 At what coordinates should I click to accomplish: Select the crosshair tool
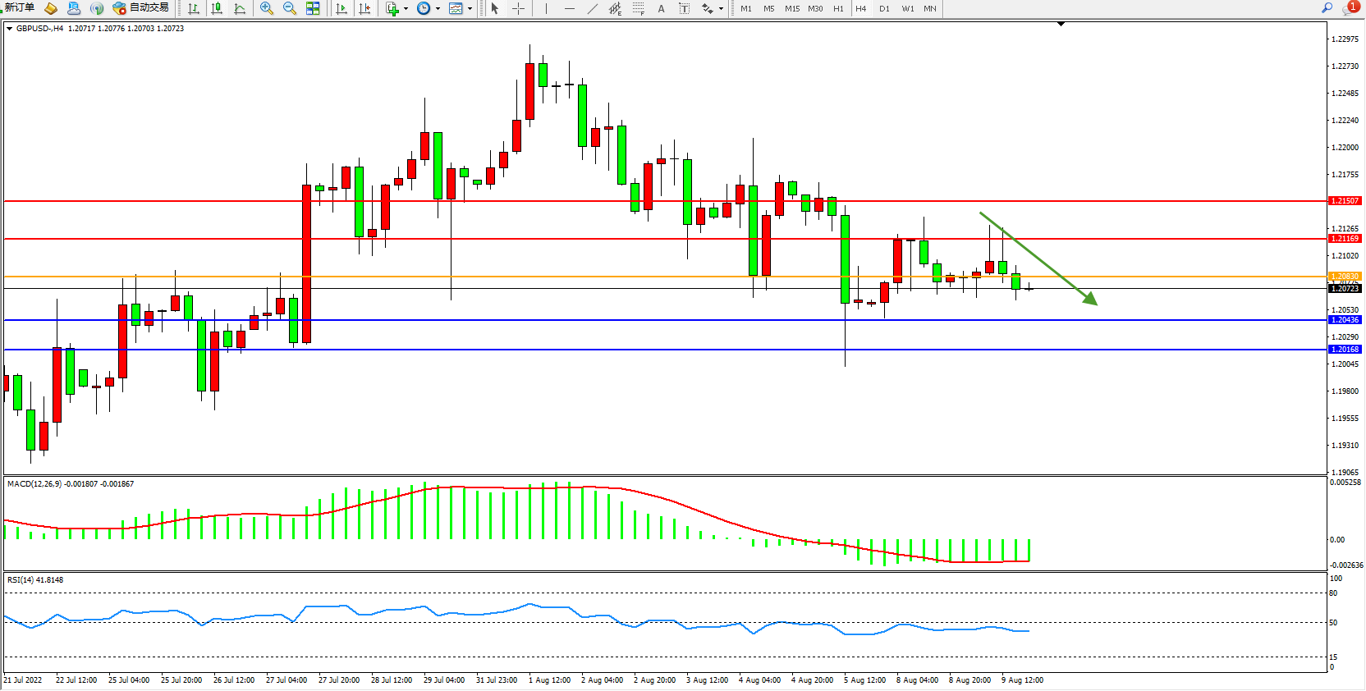[519, 8]
